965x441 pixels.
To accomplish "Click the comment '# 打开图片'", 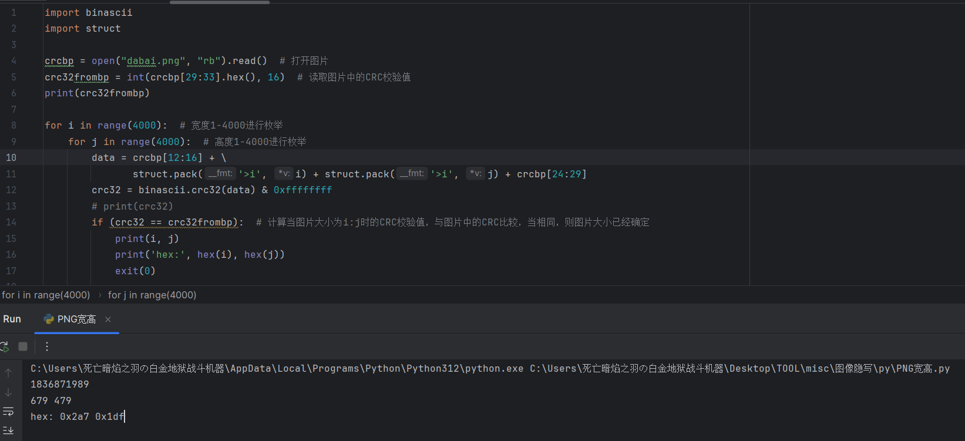I will tap(304, 60).
